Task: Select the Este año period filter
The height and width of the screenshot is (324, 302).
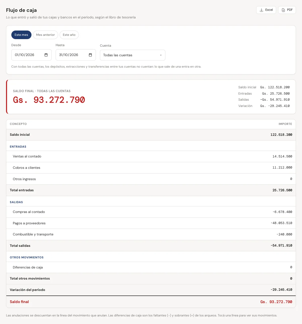Action: coord(69,35)
